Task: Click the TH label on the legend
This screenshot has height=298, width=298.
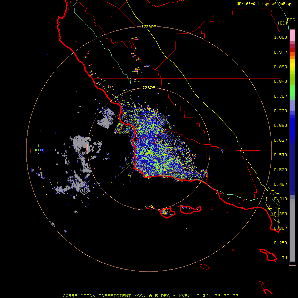Action: coord(284,258)
